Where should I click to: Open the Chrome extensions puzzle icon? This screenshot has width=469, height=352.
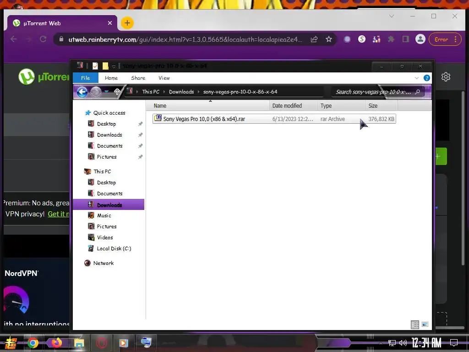coord(391,39)
